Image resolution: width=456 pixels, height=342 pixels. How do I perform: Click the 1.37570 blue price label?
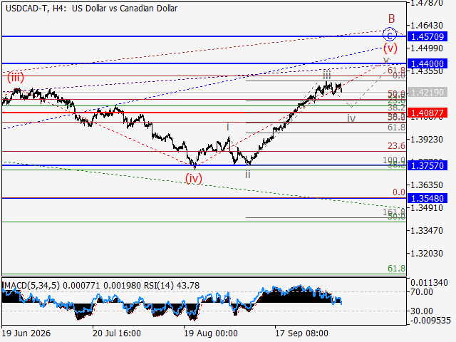(427, 166)
